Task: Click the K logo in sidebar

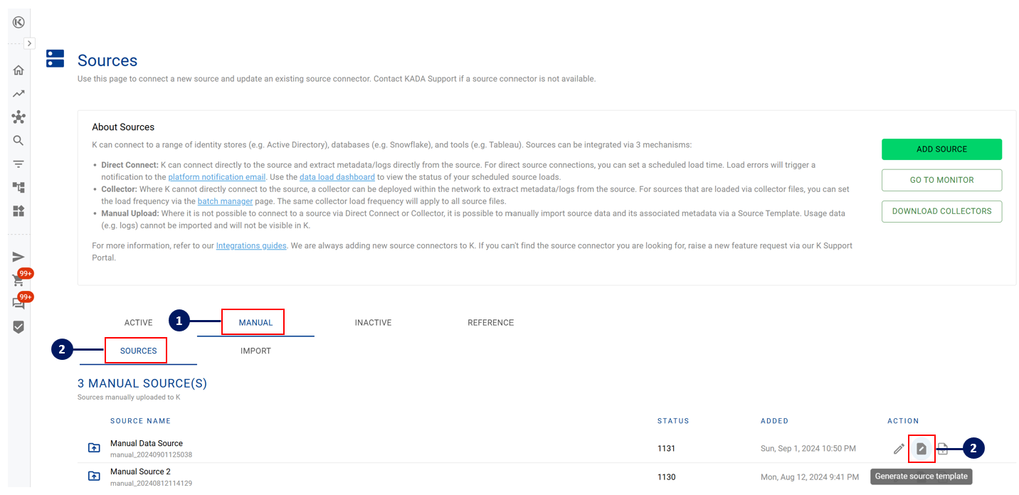Action: 19,22
